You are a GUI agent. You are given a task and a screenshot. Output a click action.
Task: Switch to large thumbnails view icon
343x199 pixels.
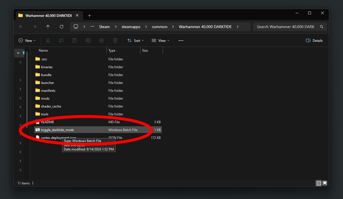(325, 183)
